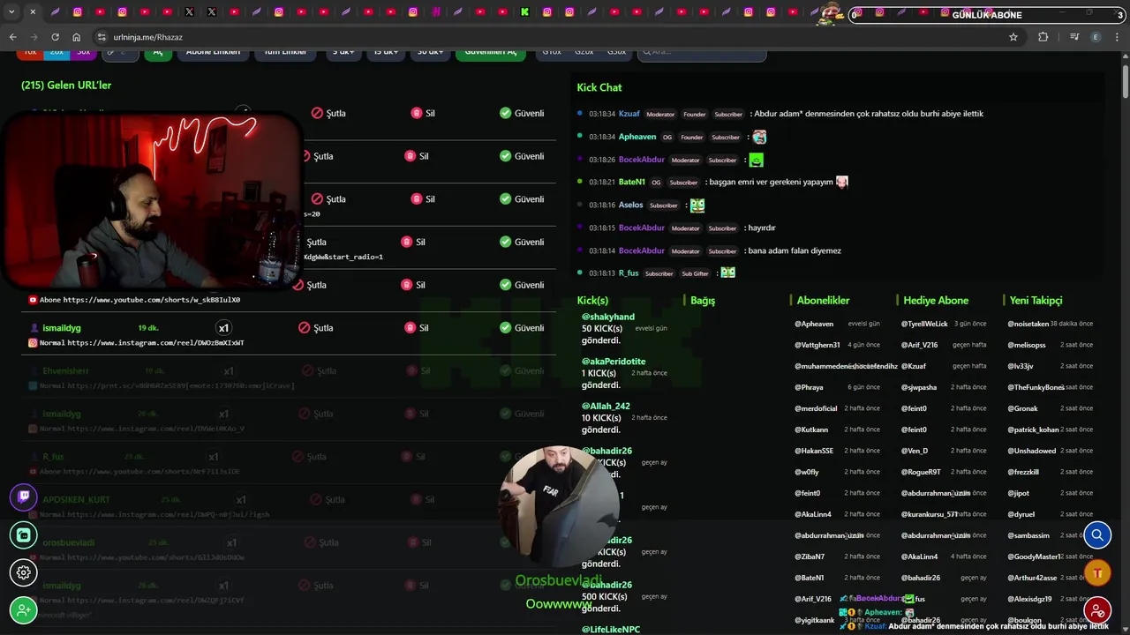
Task: Click the x1 badge on ismaildyg 19 dk. row
Action: click(x=223, y=327)
